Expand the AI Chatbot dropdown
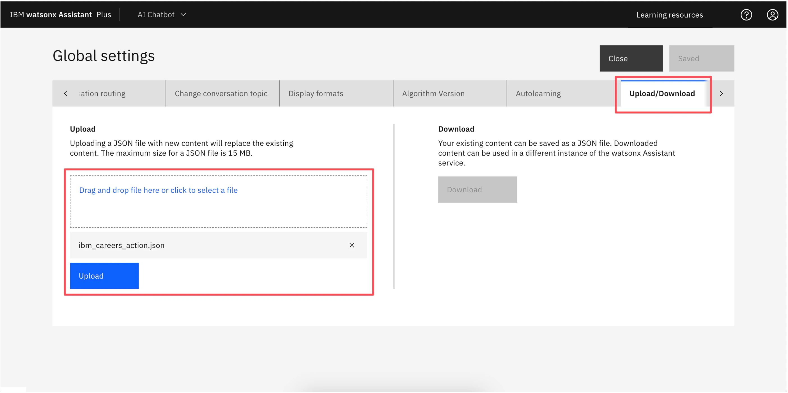Viewport: 788px width, 393px height. [156, 15]
